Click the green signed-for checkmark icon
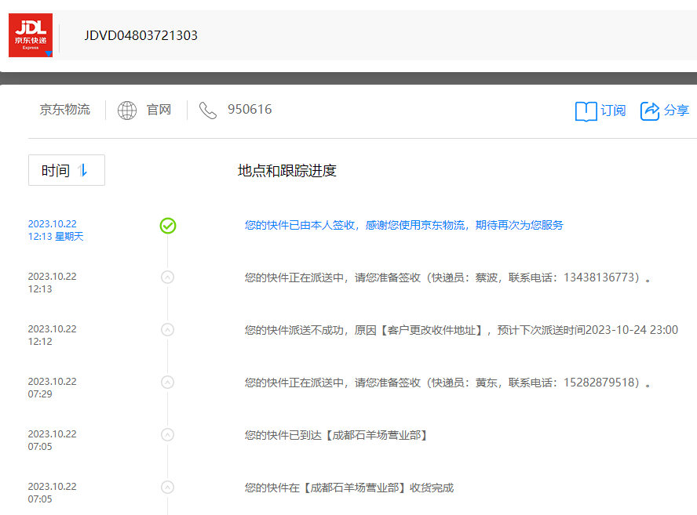 168,226
